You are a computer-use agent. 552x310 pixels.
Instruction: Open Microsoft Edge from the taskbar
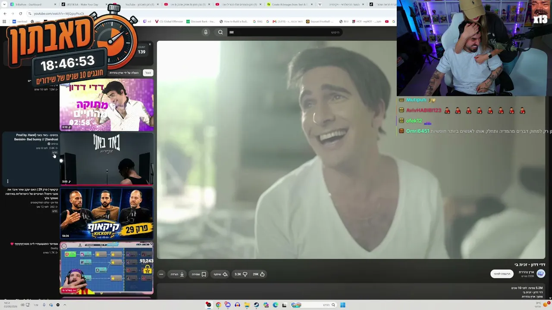coord(275,305)
